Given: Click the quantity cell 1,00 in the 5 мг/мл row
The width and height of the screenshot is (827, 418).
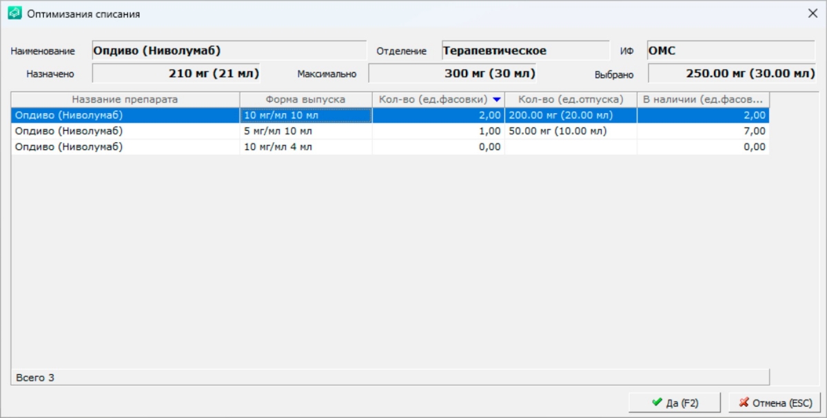Looking at the screenshot, I should 438,131.
